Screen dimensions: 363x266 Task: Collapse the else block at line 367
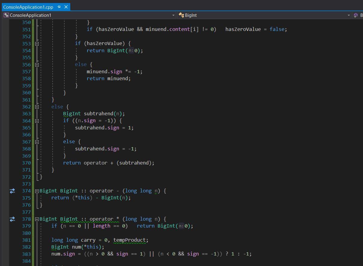click(x=37, y=142)
